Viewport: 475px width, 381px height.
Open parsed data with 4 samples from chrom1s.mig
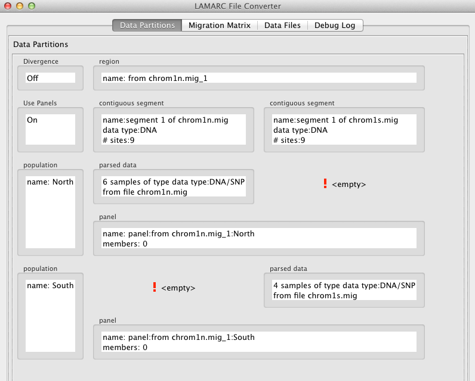[x=344, y=290]
